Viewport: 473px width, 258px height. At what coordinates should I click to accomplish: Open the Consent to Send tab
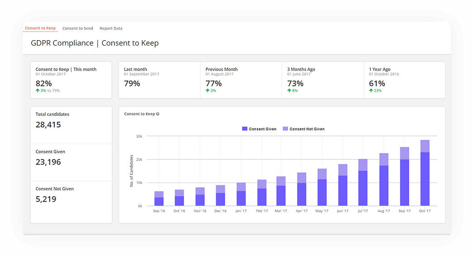coord(77,28)
